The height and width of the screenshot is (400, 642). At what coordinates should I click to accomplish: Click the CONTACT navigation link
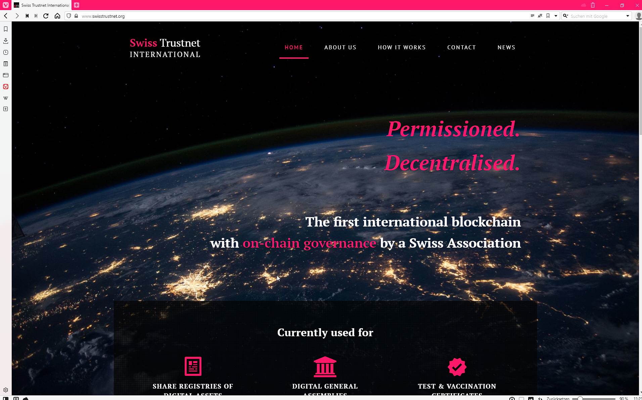point(461,47)
